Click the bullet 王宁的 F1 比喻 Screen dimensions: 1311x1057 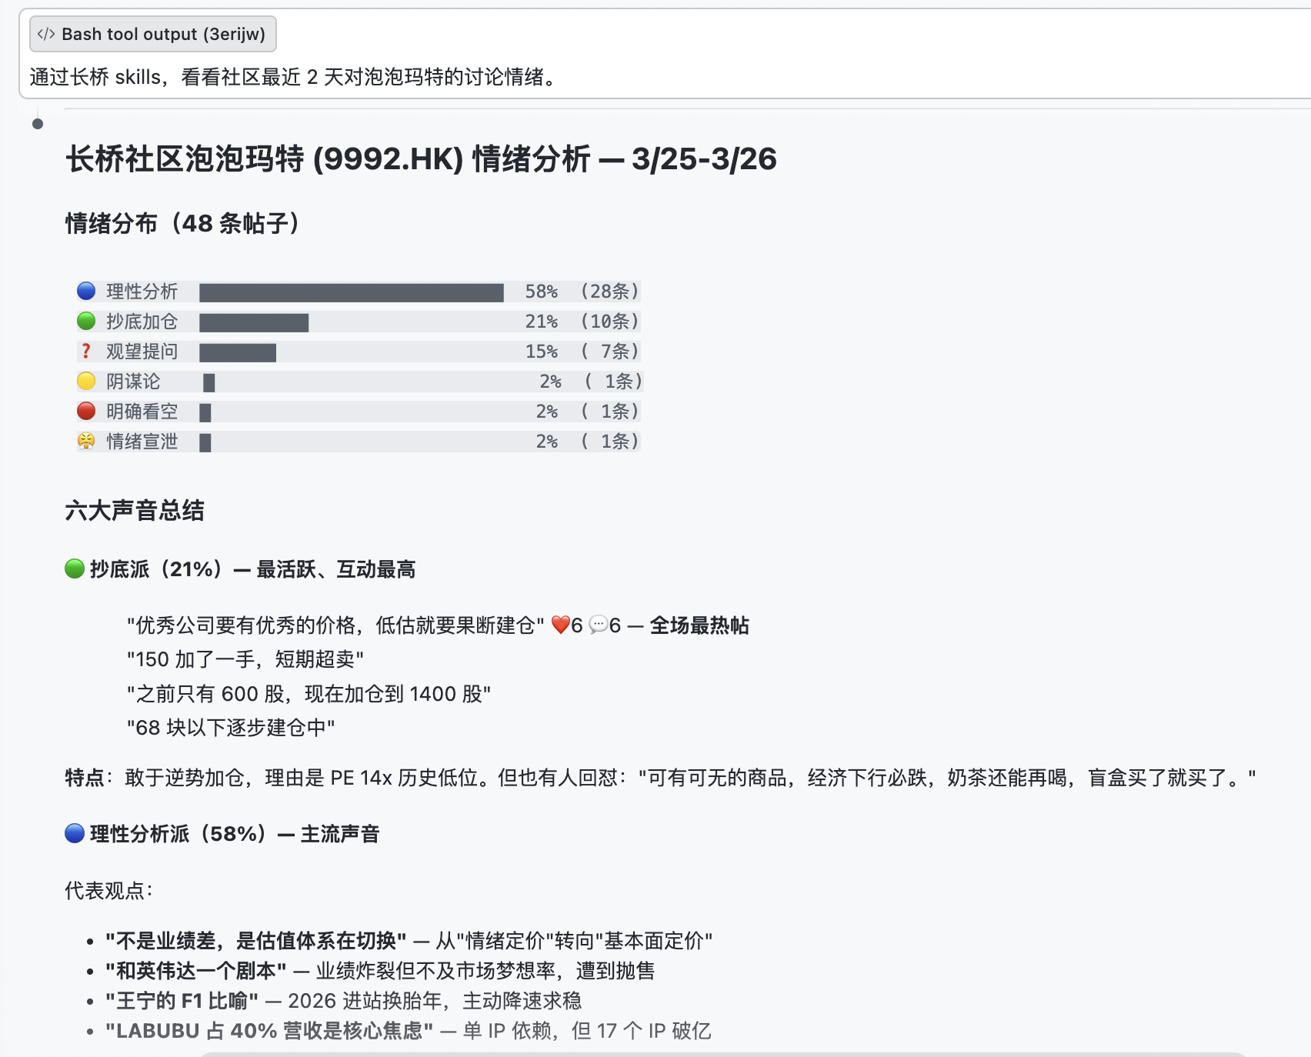pyautogui.click(x=344, y=1001)
